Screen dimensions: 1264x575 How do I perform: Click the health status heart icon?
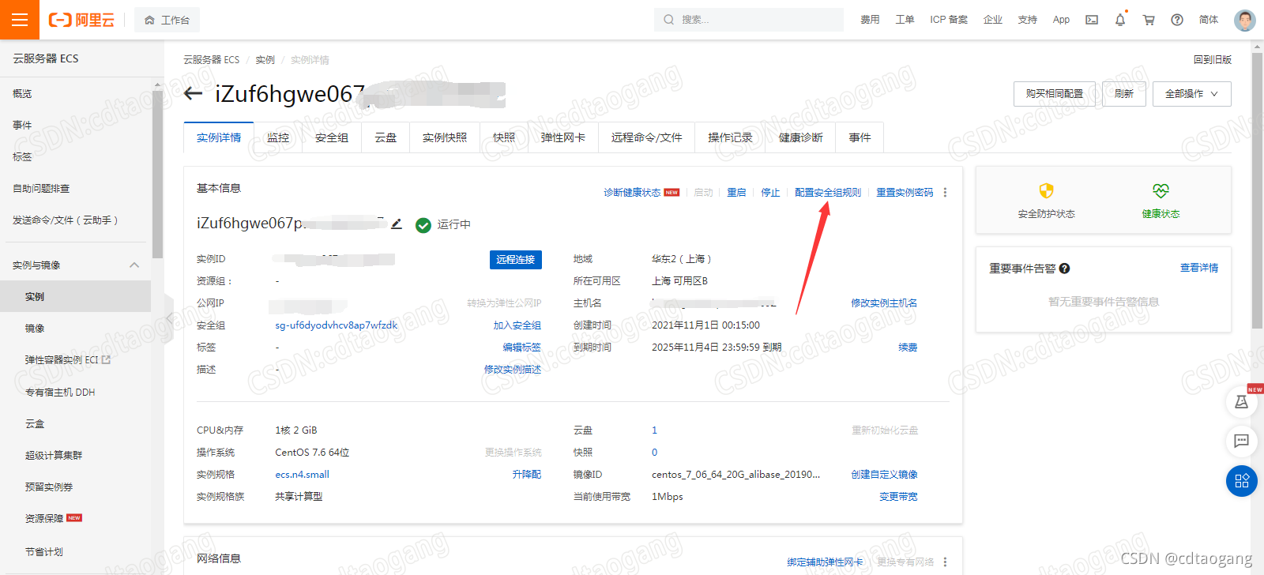pyautogui.click(x=1161, y=190)
